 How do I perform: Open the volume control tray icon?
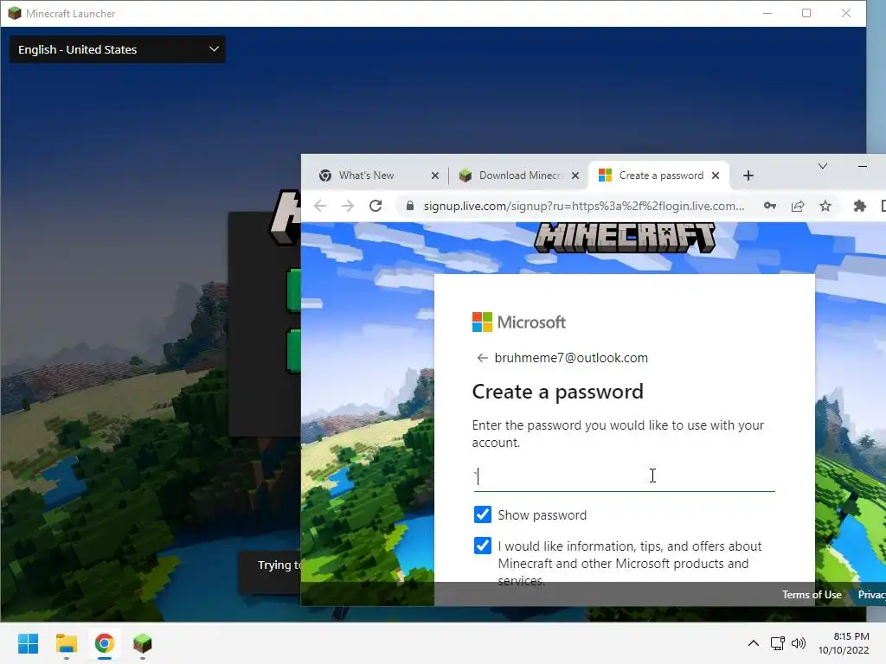[799, 643]
